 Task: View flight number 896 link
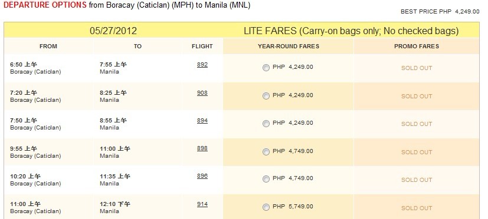pos(202,176)
